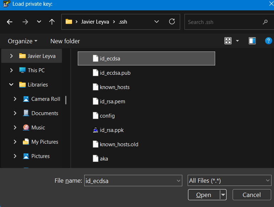The height and width of the screenshot is (207, 274).
Task: Open the Organize menu
Action: [22, 41]
